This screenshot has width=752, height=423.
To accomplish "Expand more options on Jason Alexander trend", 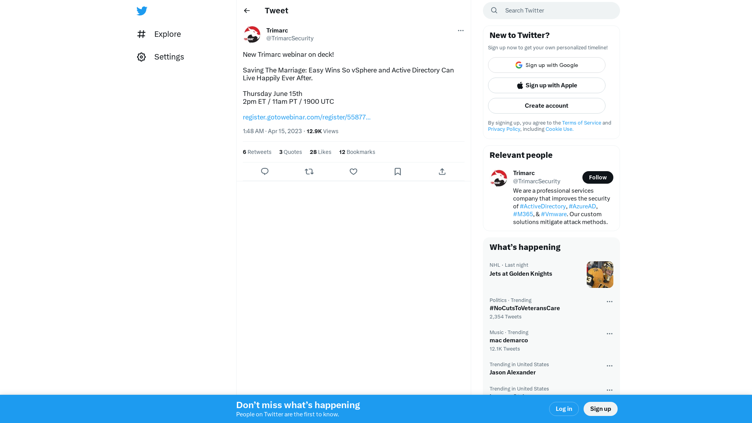I will click(609, 366).
